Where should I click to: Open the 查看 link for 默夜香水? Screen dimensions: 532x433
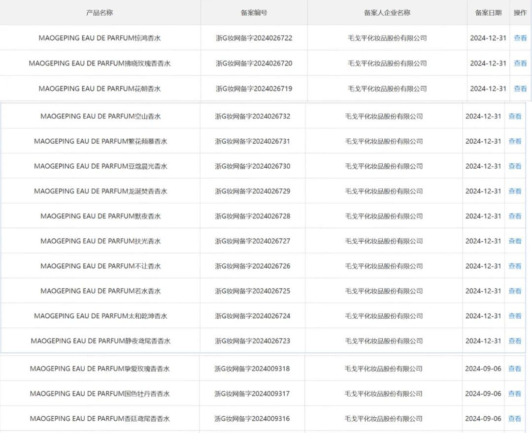515,216
